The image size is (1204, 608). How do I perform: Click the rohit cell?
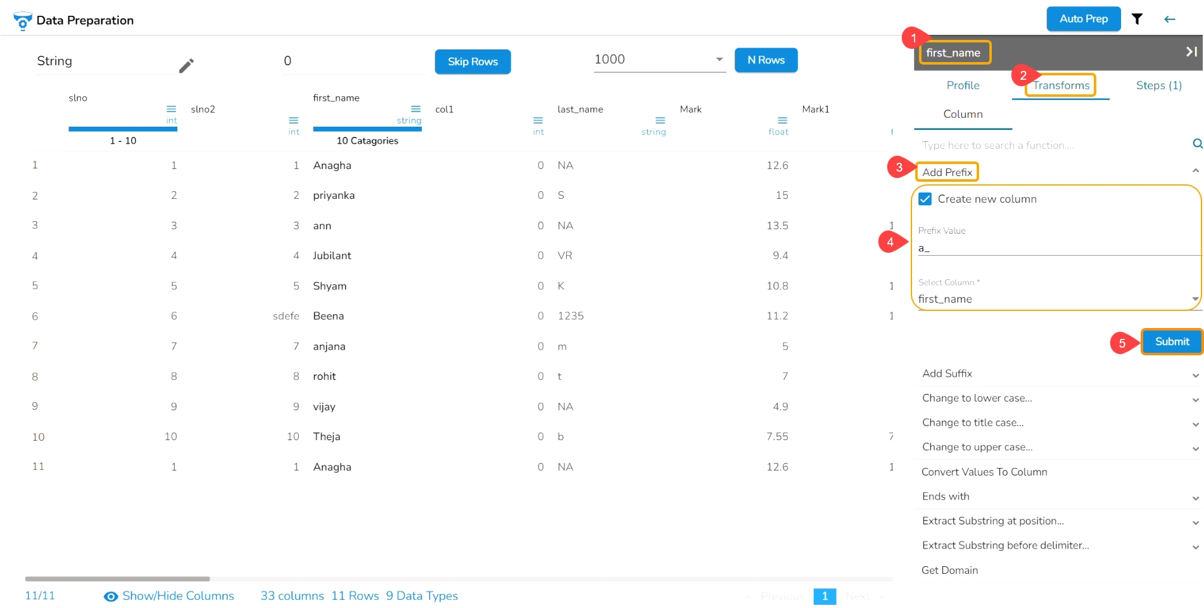[324, 377]
